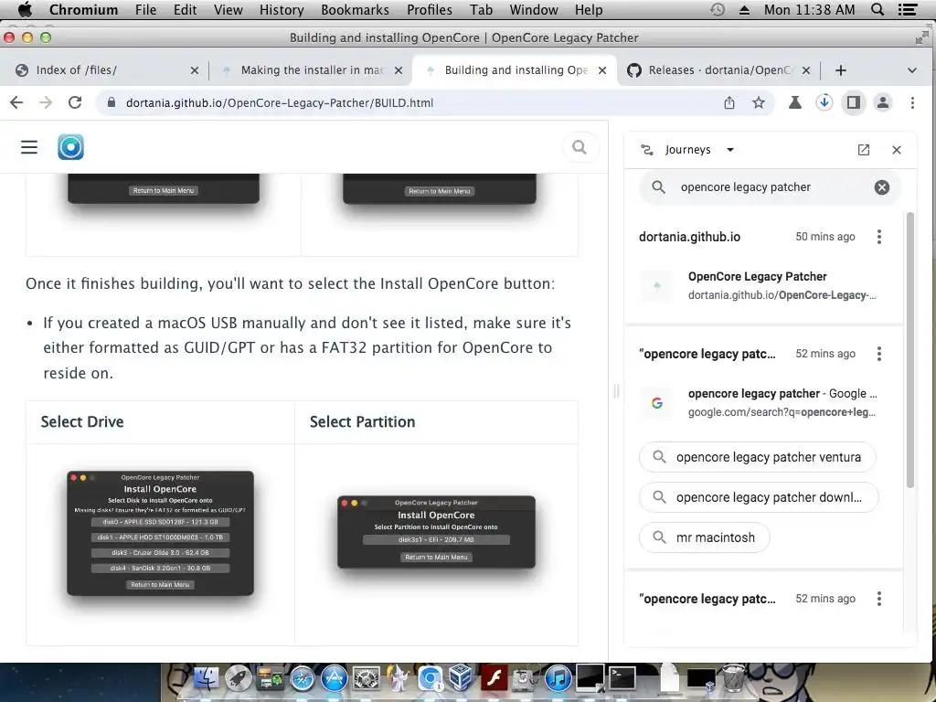Open Finder from the Dock
The image size is (936, 702).
click(x=206, y=679)
